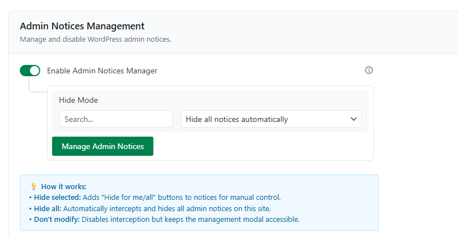Click the white knob of the green toggle
Viewport: 459px width, 236px height.
pos(35,71)
